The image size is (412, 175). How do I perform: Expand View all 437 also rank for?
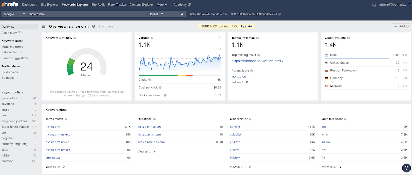[x=240, y=167]
